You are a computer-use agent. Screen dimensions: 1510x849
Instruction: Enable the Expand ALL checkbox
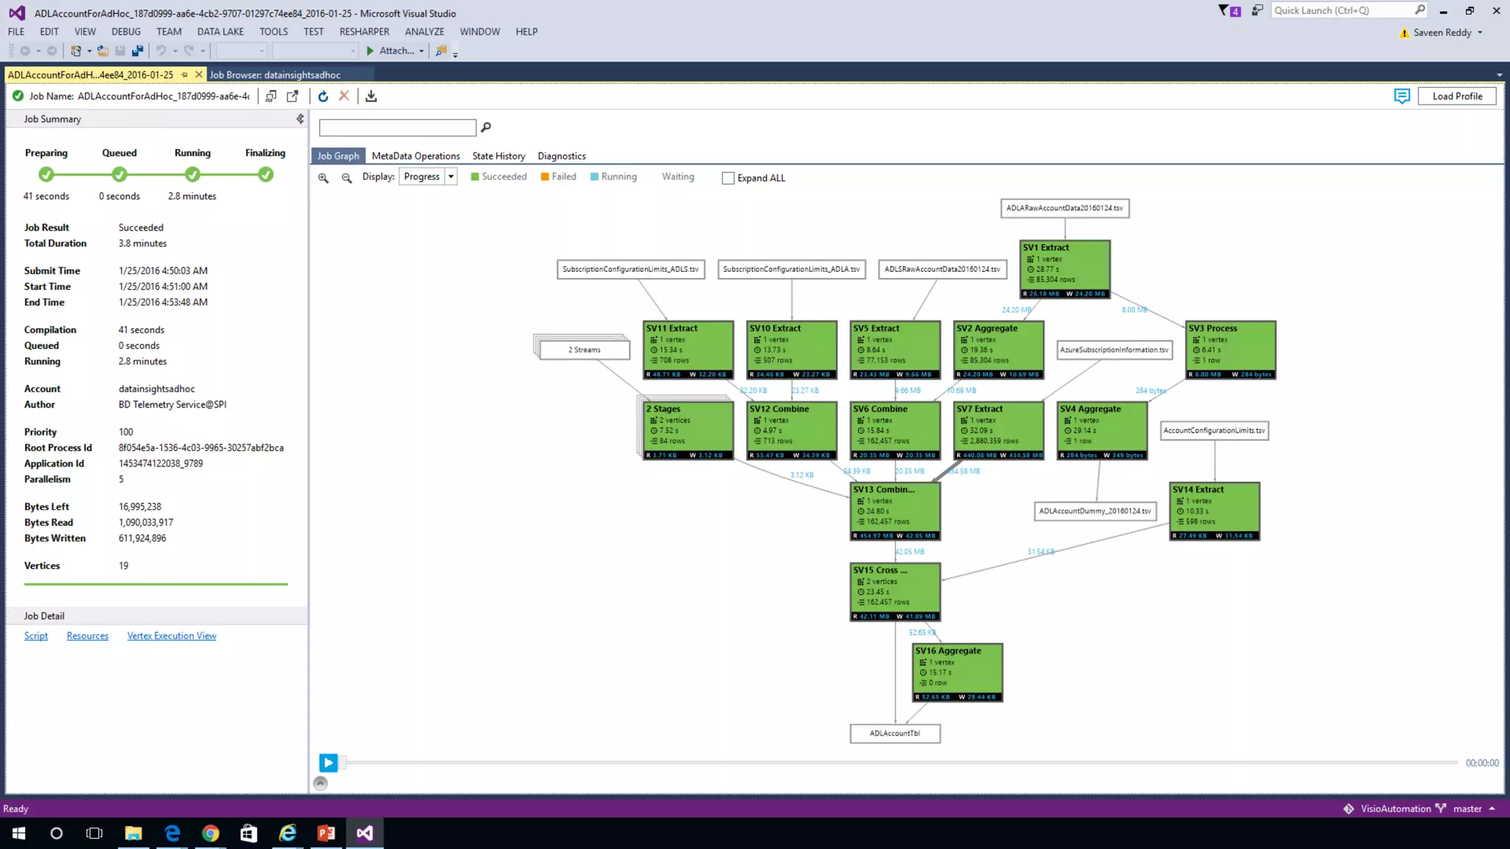728,178
